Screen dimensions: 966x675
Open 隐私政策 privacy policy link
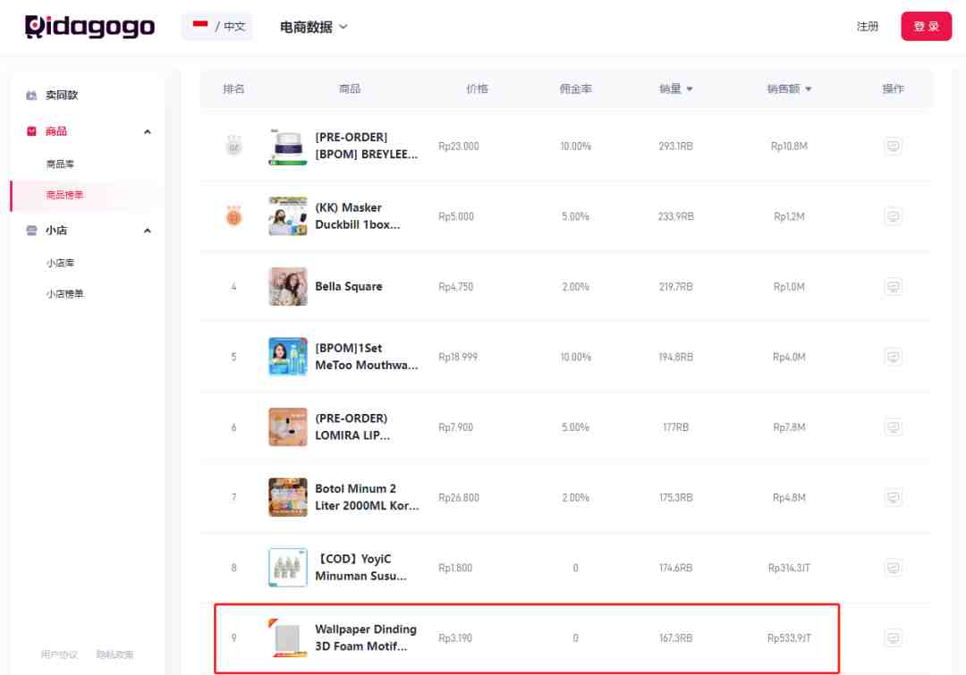[114, 654]
